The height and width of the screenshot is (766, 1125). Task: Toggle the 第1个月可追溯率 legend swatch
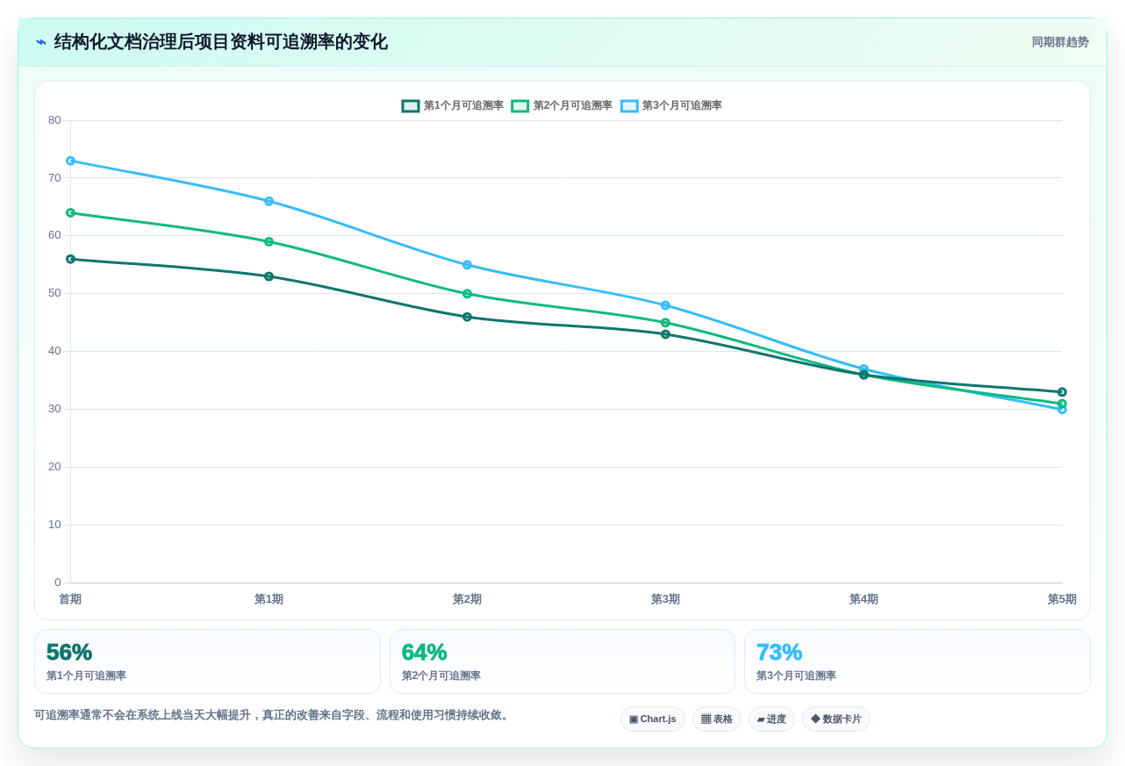411,106
